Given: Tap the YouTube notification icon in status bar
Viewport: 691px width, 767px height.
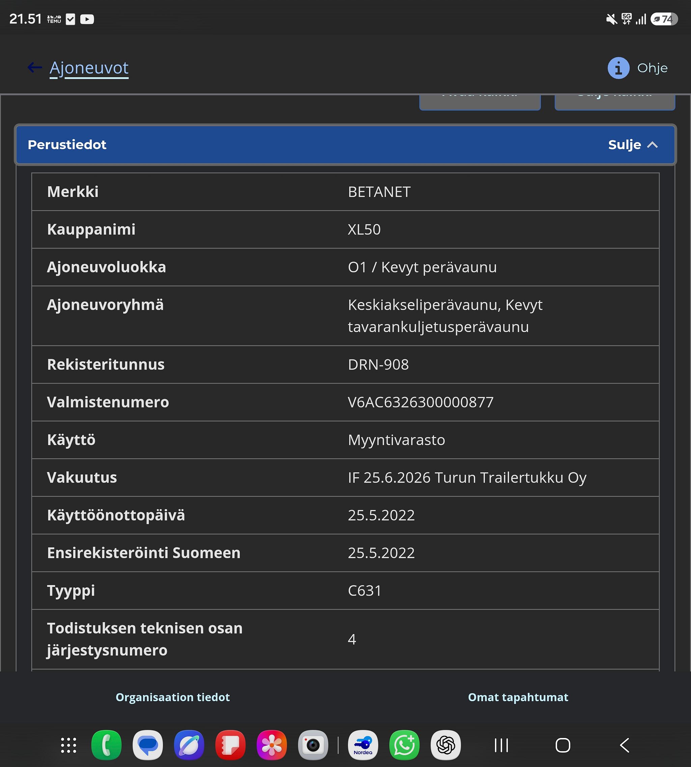Looking at the screenshot, I should [x=87, y=19].
